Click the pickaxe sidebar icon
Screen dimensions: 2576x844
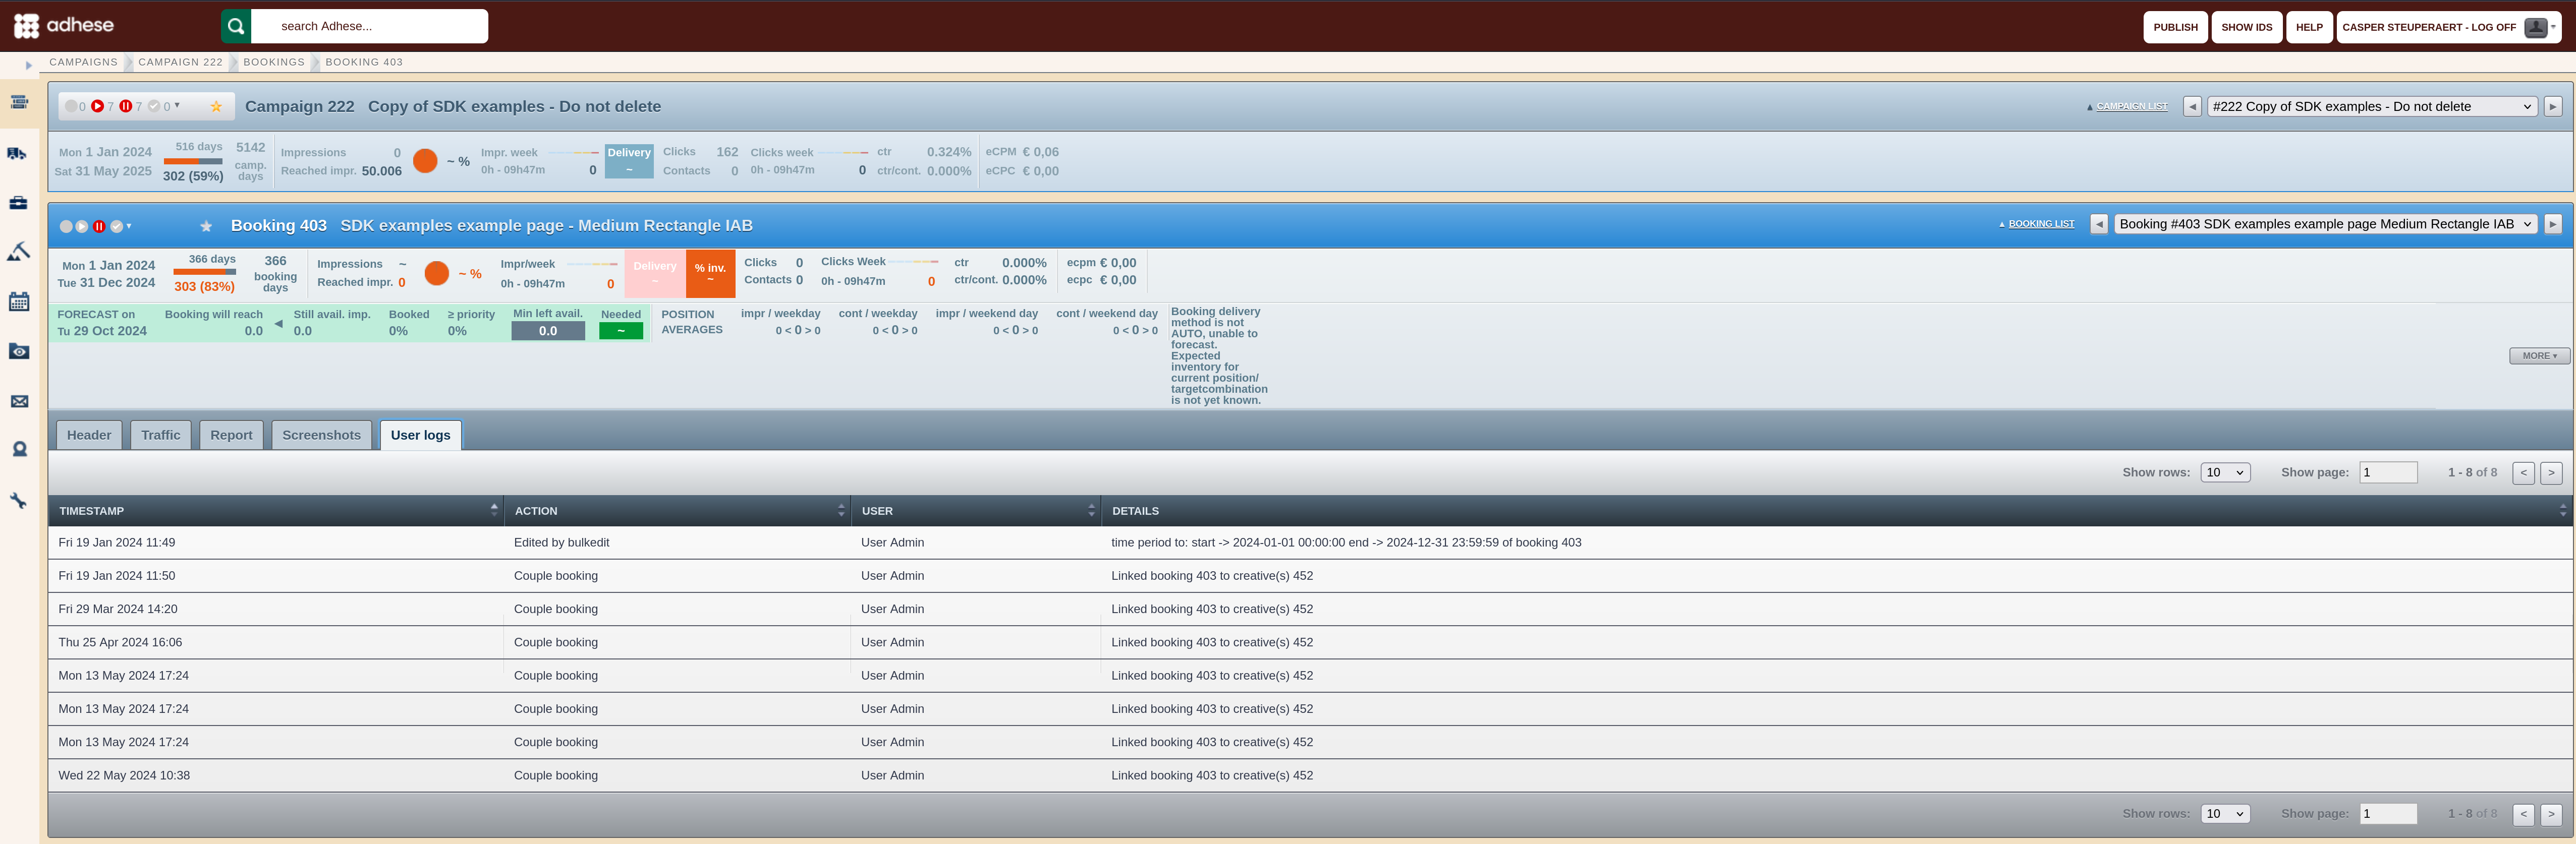coord(18,252)
